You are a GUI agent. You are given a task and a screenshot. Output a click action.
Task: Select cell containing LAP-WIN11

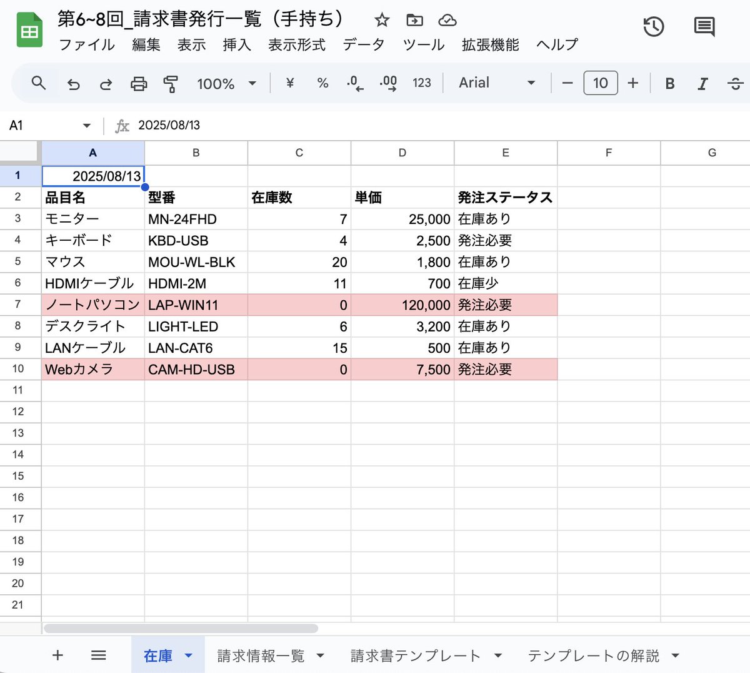196,305
